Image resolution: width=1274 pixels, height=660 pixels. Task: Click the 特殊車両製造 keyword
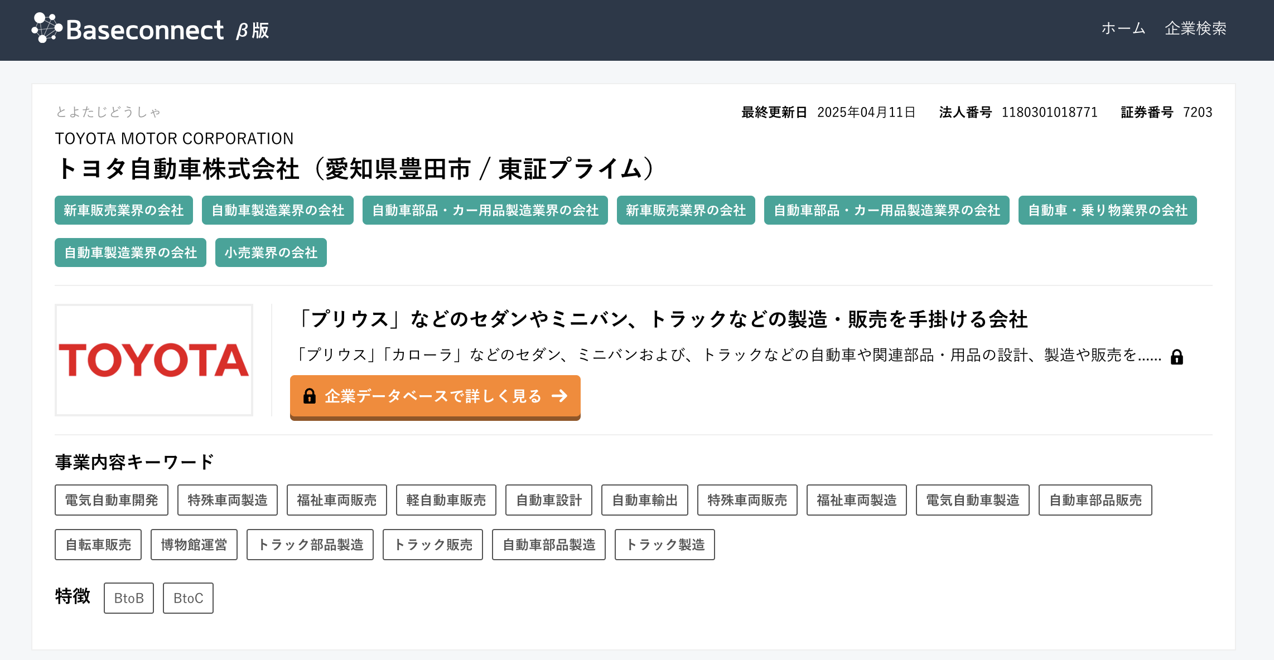pyautogui.click(x=228, y=500)
